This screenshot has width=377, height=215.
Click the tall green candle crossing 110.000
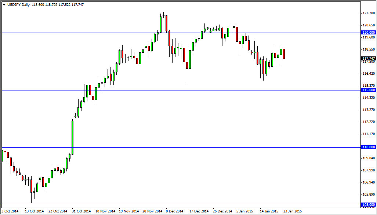click(x=72, y=137)
